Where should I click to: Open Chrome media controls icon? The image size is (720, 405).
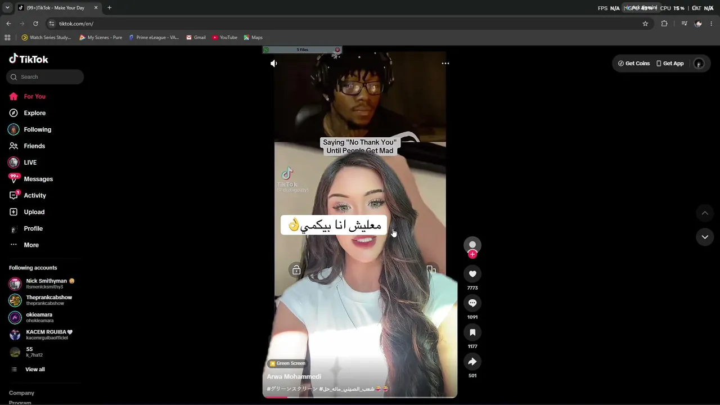point(684,24)
